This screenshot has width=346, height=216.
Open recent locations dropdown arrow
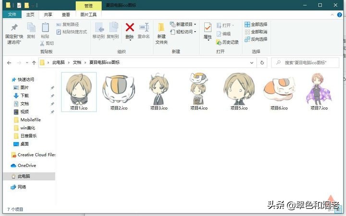click(x=27, y=63)
